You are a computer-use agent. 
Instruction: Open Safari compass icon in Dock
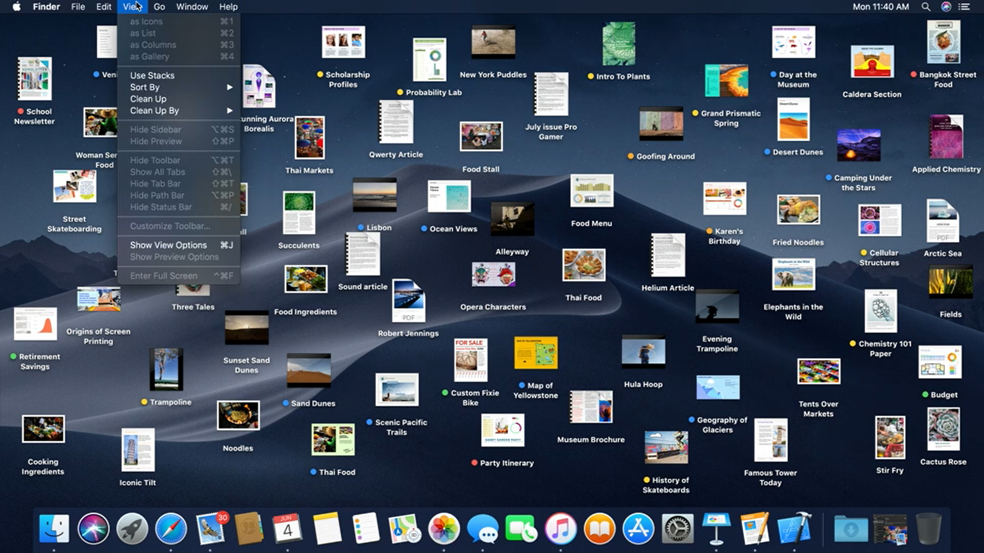coord(171,529)
